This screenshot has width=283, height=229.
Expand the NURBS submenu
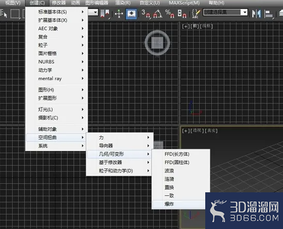pos(56,62)
